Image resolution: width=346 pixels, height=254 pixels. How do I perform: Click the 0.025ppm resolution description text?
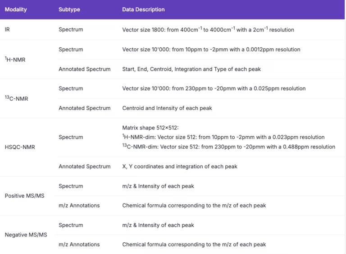214,88
